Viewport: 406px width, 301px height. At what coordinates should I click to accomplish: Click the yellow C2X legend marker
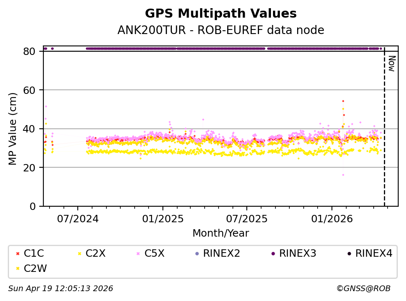coord(79,254)
